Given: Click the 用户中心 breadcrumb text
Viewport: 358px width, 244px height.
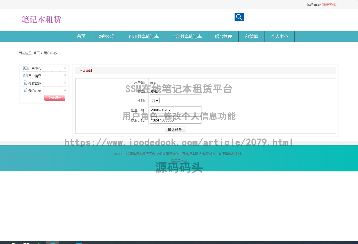Looking at the screenshot, I should pos(50,53).
